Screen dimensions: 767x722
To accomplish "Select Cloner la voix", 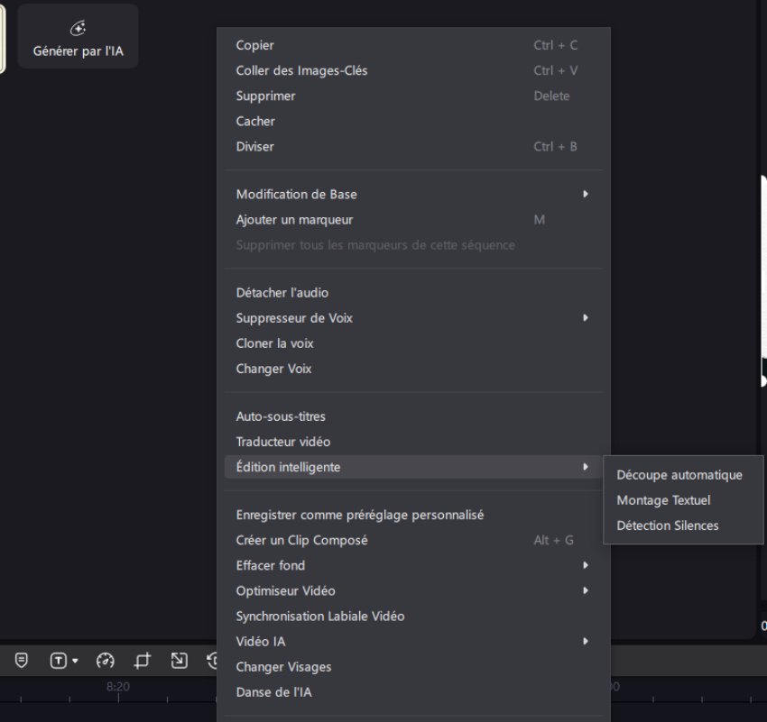I will pyautogui.click(x=413, y=343).
